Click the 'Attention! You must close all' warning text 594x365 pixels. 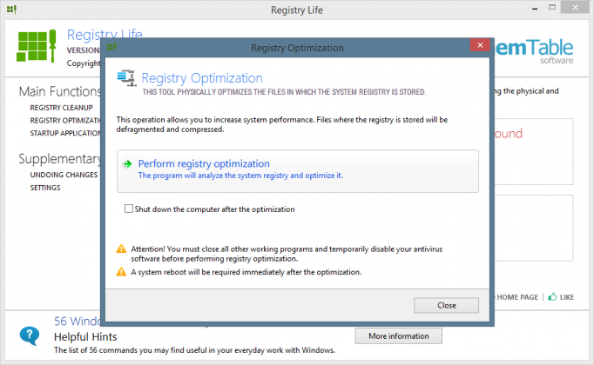(287, 254)
